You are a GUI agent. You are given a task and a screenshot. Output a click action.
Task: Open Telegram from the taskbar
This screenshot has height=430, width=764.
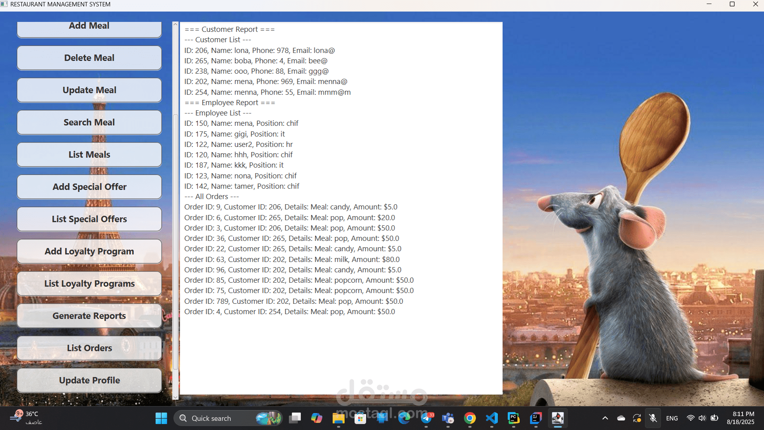426,418
